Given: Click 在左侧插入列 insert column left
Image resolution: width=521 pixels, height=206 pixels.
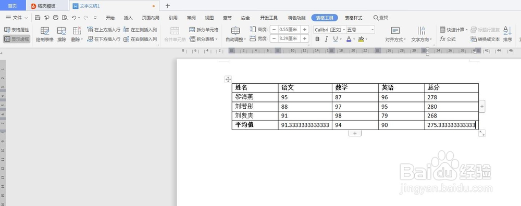Looking at the screenshot, I should pyautogui.click(x=140, y=30).
